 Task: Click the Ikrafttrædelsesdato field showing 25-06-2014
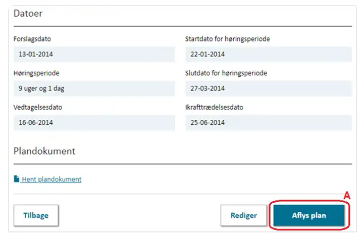(269, 123)
